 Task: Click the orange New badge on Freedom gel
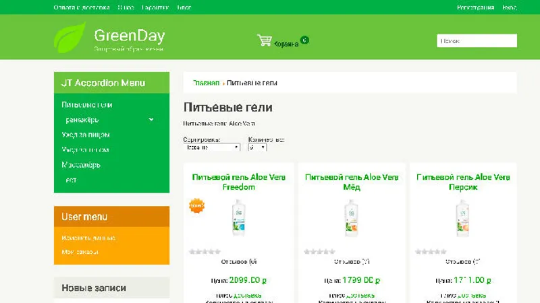[x=197, y=205]
